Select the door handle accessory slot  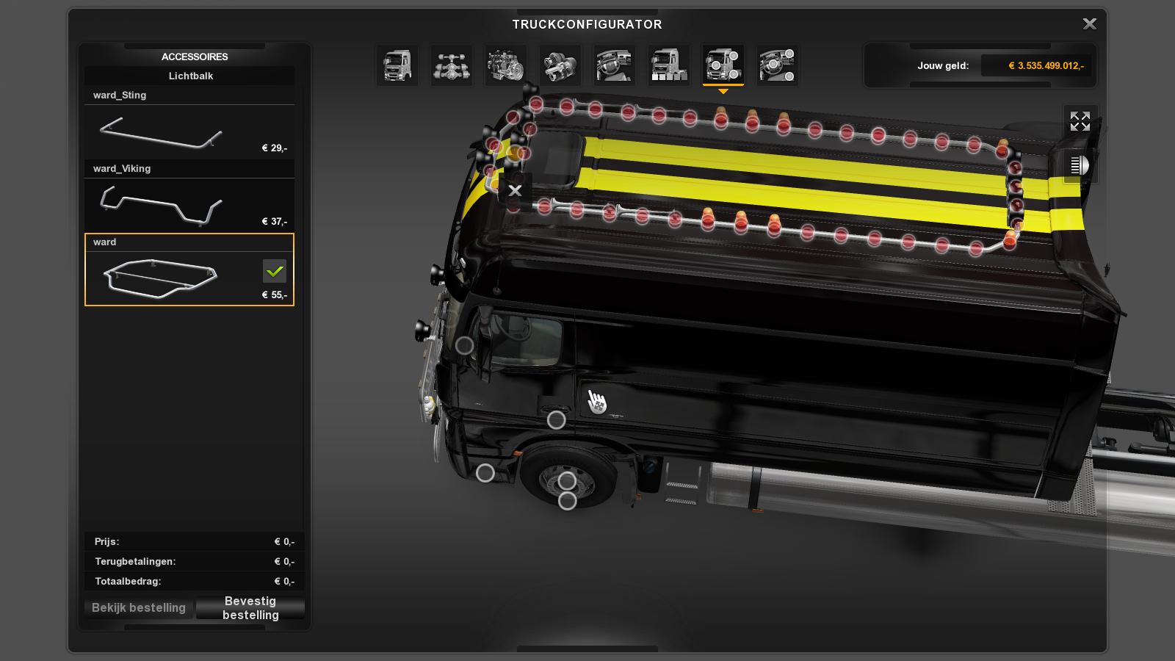(x=556, y=420)
